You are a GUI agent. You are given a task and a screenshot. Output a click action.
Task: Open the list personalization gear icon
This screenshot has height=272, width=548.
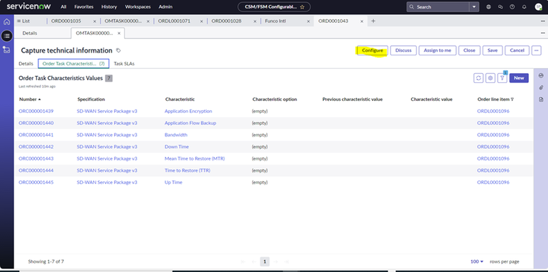click(491, 78)
